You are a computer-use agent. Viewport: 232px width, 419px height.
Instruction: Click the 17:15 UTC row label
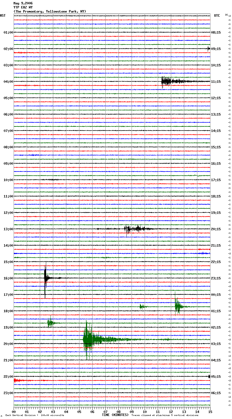tap(216, 180)
